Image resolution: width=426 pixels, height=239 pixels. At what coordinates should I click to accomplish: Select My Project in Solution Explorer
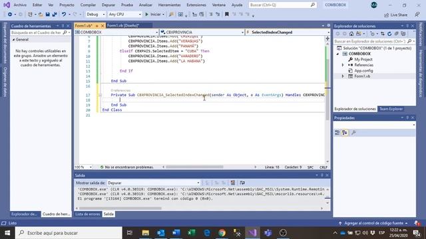pos(363,59)
